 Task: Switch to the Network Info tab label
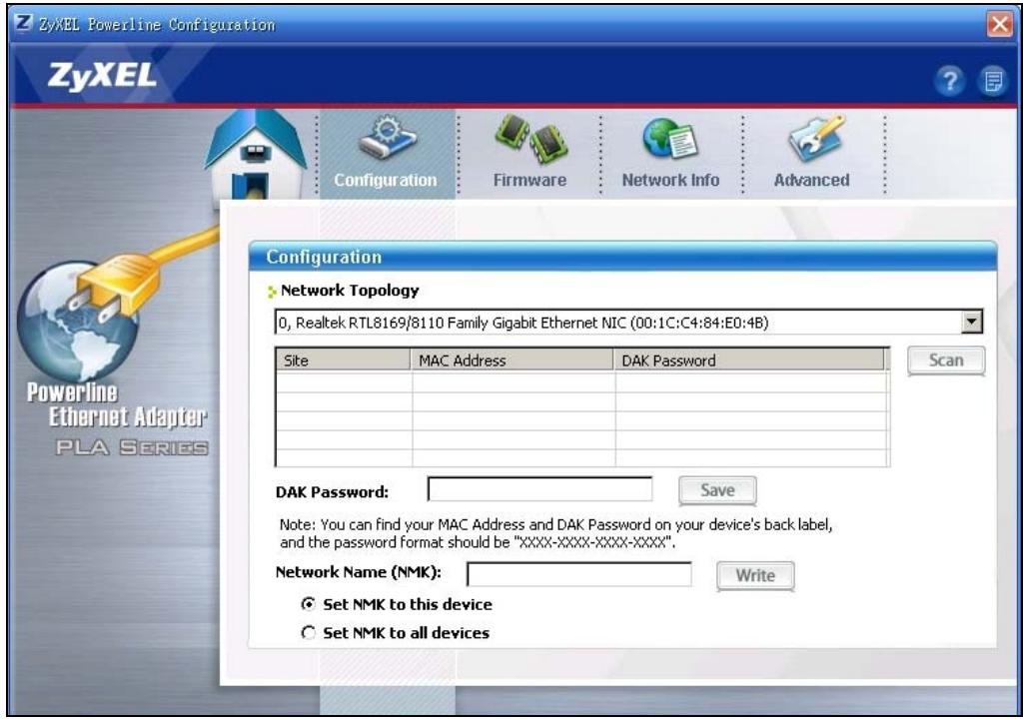click(670, 180)
